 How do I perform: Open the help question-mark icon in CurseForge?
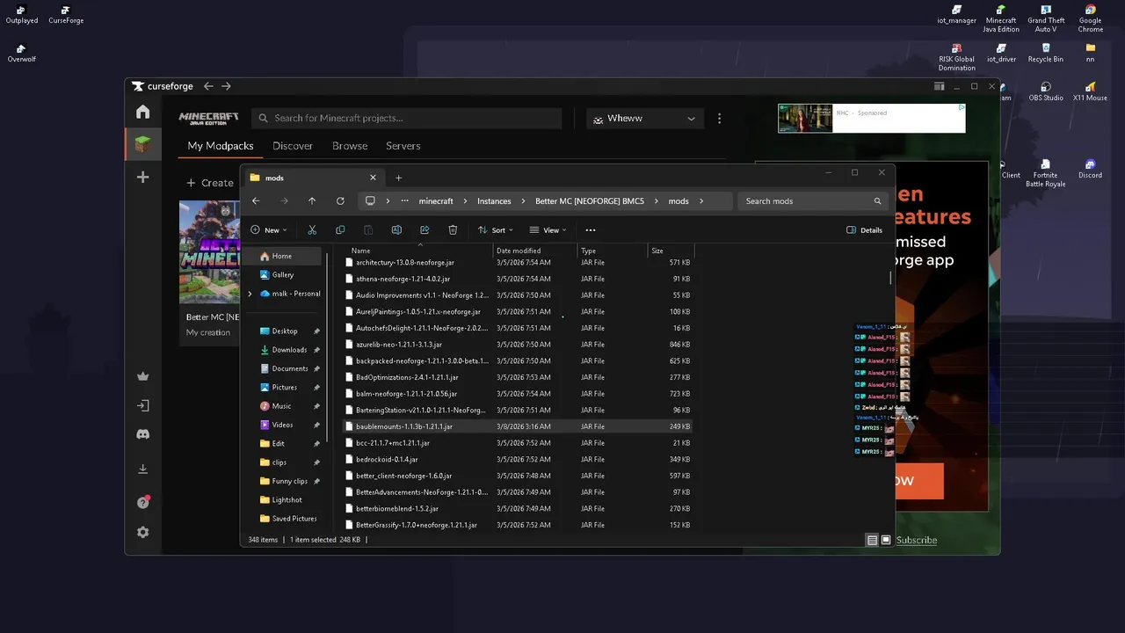pos(143,502)
